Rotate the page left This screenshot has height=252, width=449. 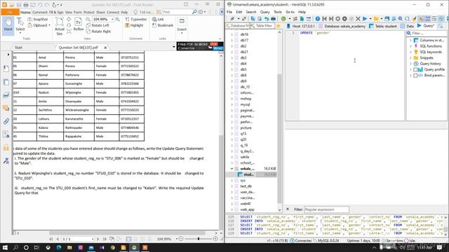(98, 25)
